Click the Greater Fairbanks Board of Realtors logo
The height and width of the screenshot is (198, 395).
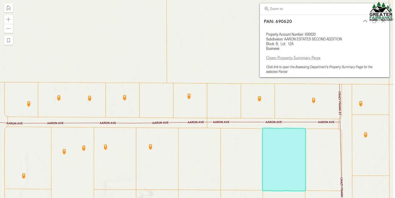tap(381, 12)
